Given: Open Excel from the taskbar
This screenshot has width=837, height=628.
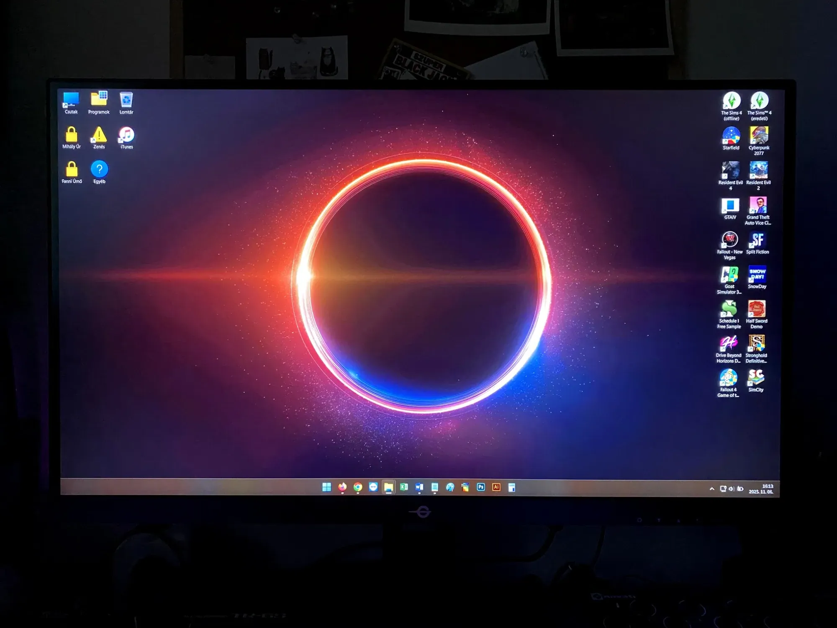Looking at the screenshot, I should pos(404,487).
